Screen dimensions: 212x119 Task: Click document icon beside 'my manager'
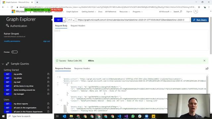(48, 94)
